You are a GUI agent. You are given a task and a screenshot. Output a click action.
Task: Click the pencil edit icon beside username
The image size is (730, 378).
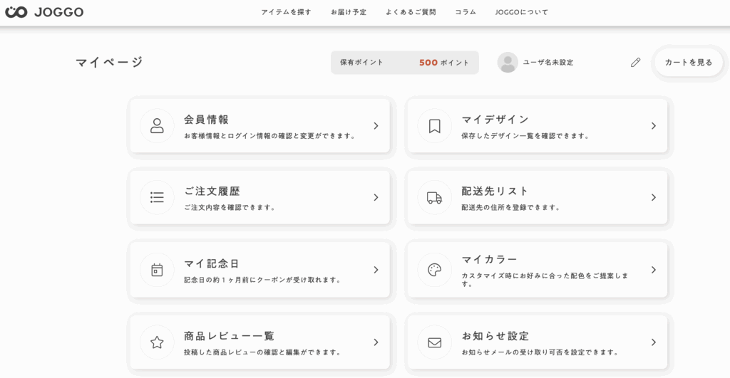click(635, 63)
